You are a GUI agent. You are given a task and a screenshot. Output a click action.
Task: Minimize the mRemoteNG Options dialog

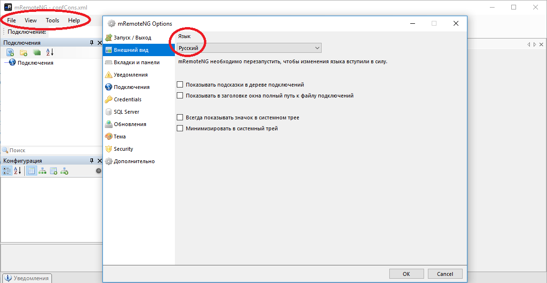click(412, 23)
